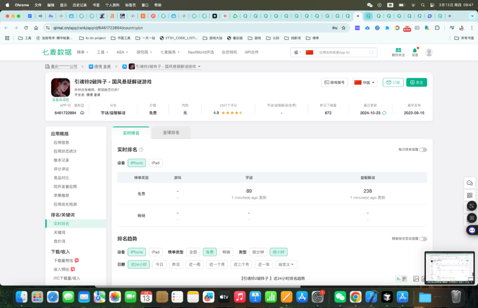The height and width of the screenshot is (308, 478).
Task: Click the 订阅 subscribe button
Action: (393, 83)
